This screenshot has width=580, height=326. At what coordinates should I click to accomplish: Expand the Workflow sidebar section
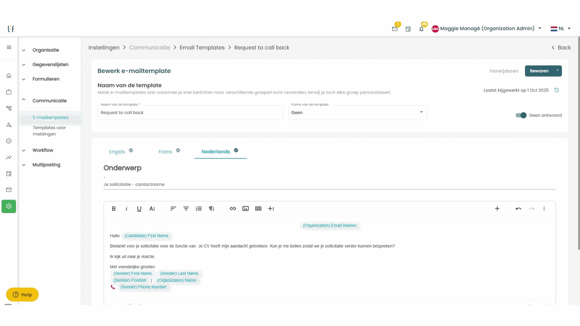(43, 150)
